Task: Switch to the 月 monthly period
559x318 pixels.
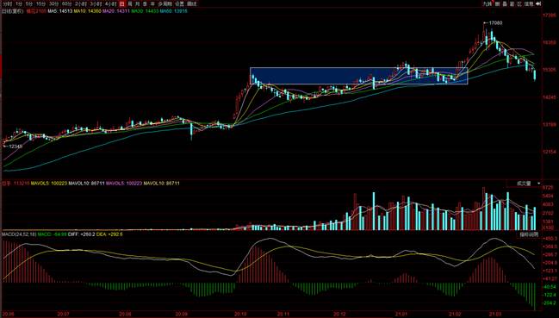Action: (137, 4)
